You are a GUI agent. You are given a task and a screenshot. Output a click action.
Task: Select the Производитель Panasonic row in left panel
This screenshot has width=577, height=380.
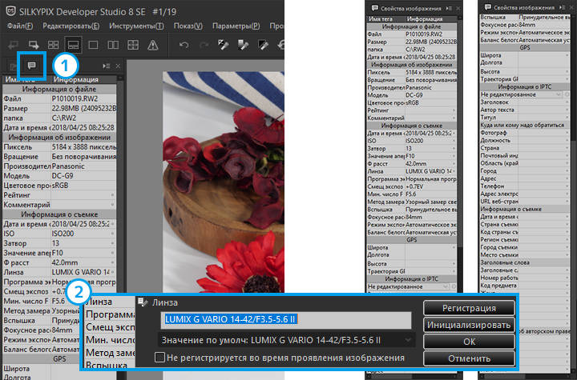pos(59,166)
